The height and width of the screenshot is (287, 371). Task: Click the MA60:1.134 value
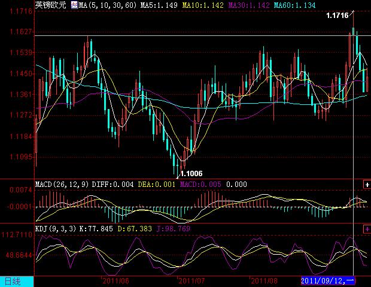click(294, 5)
